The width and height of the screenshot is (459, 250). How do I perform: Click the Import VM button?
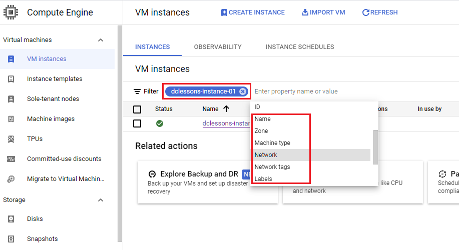[323, 12]
